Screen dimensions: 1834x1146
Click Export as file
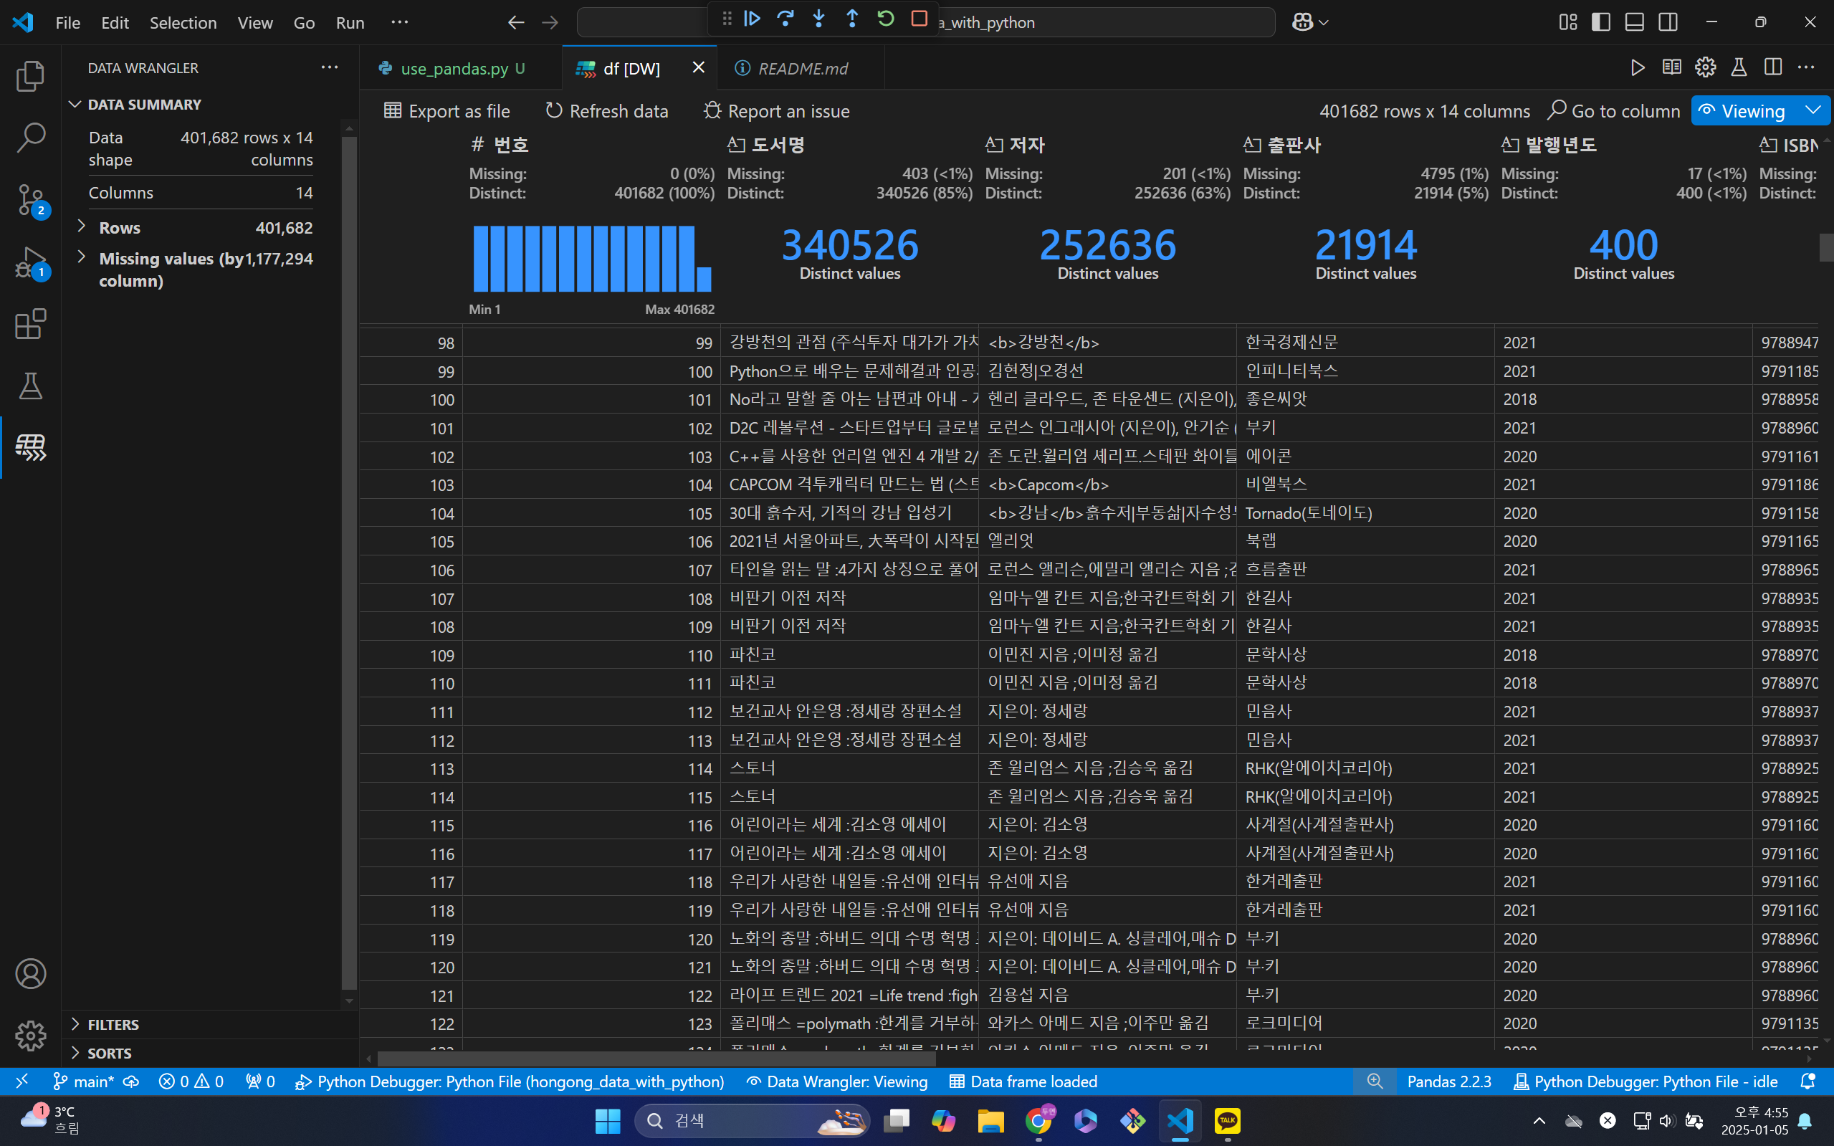pyautogui.click(x=447, y=111)
